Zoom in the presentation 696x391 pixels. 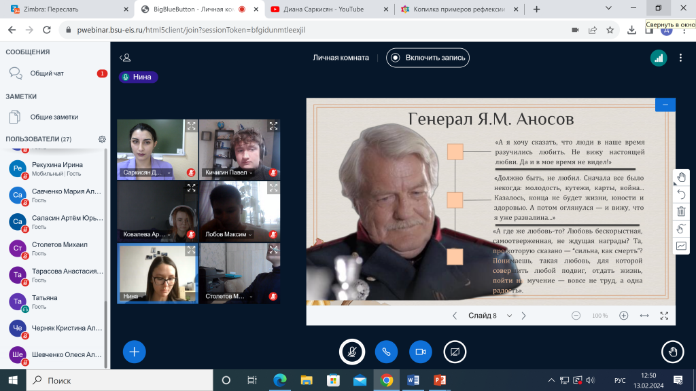(x=624, y=316)
